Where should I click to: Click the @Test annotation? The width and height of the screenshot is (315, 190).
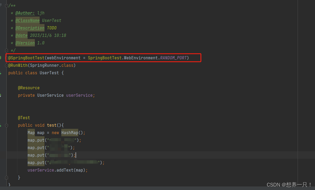pos(24,118)
